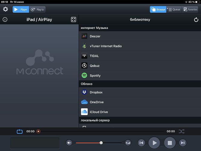Screen dimensions: 201x151
Task: Refresh the library list
Action: (196, 20)
